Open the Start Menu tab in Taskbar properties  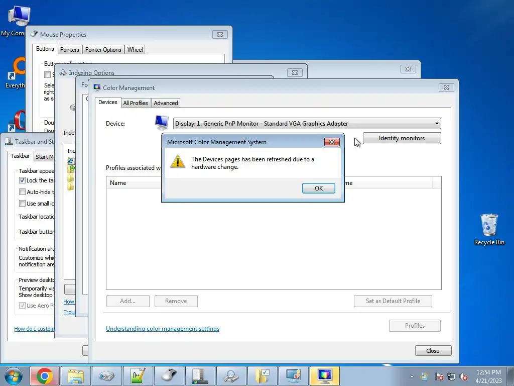pos(45,157)
